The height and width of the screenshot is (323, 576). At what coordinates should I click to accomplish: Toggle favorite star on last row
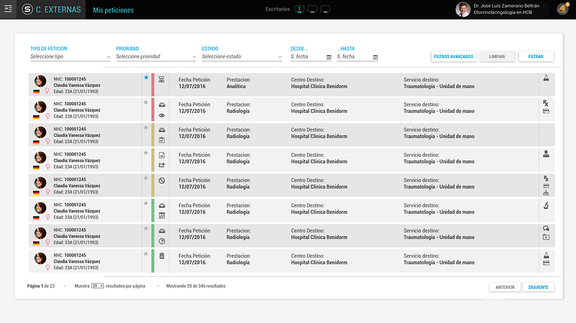pos(146,254)
